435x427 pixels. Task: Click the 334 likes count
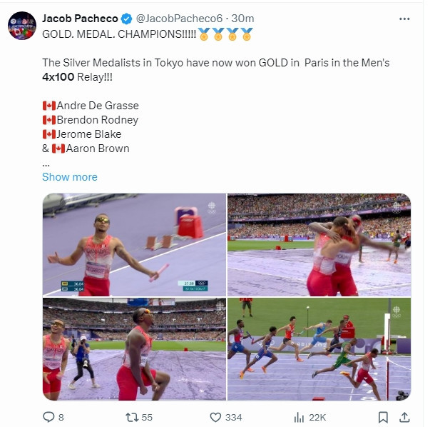click(x=234, y=417)
